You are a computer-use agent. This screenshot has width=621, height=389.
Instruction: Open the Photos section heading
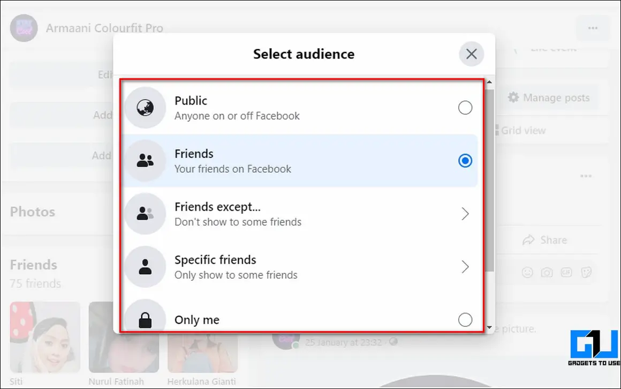(x=33, y=212)
